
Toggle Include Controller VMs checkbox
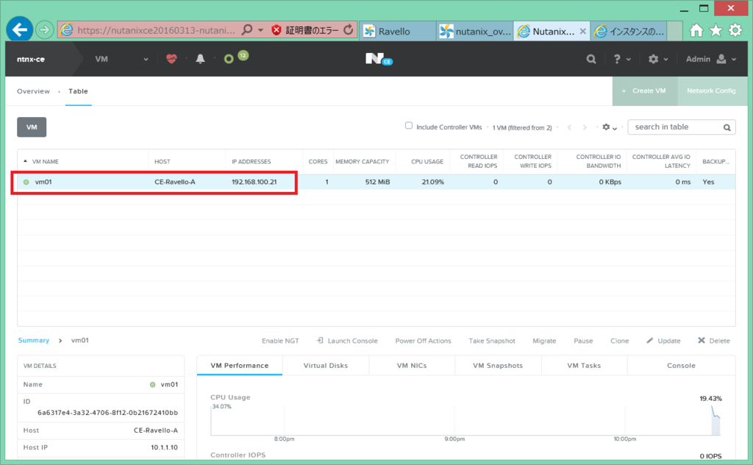tap(409, 126)
